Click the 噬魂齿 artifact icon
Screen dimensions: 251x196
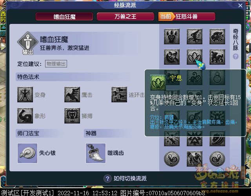(96, 153)
